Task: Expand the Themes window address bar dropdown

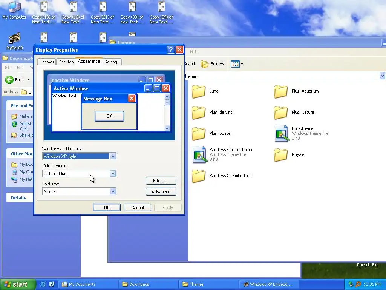Action: pos(382,76)
